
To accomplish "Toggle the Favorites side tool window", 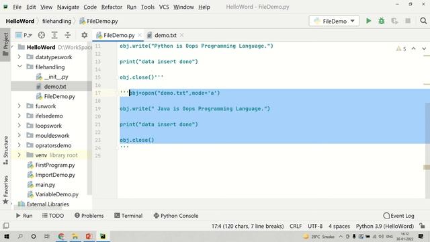I will 5,190.
